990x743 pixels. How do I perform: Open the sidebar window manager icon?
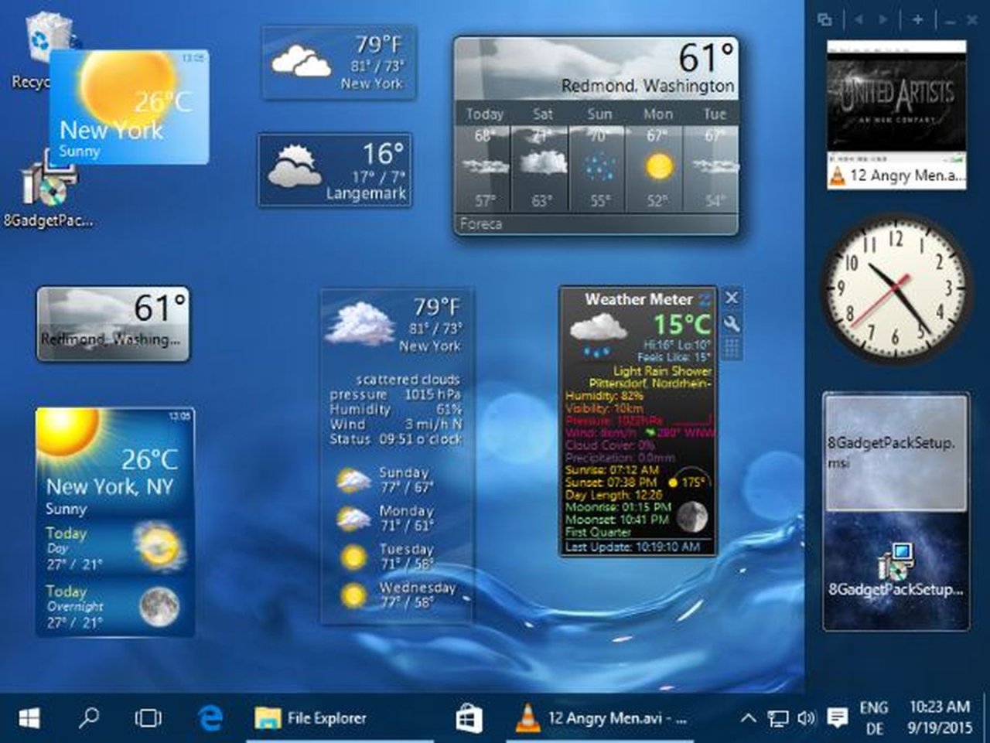pos(825,19)
